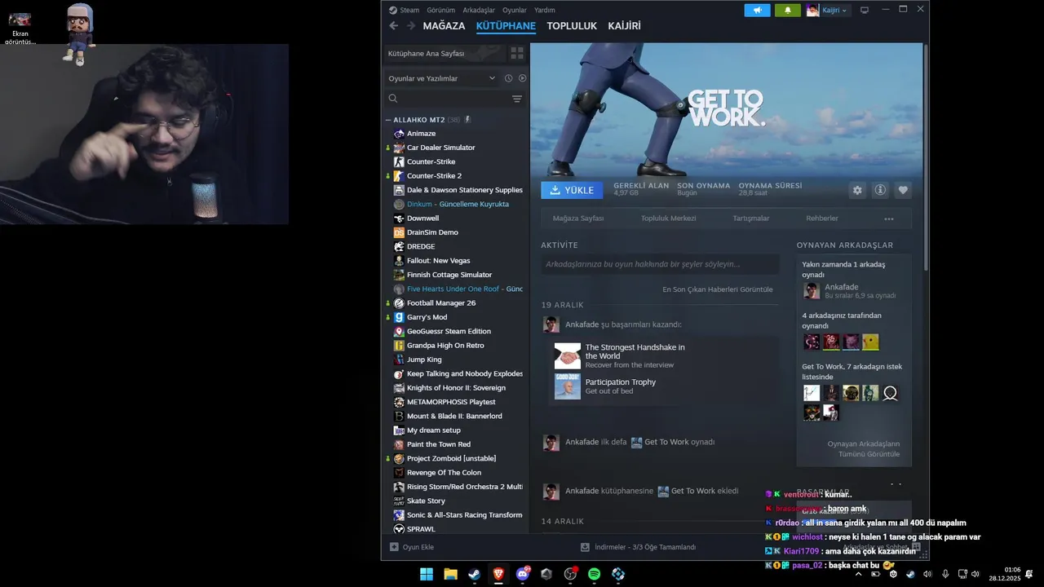Go to KÜTÜPHANE tab
Viewport: 1044px width, 587px height.
click(506, 26)
